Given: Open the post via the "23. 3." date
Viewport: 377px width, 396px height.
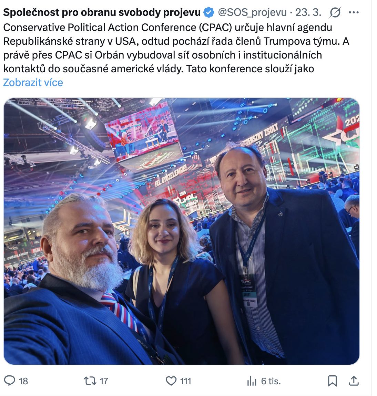Looking at the screenshot, I should click(x=308, y=13).
